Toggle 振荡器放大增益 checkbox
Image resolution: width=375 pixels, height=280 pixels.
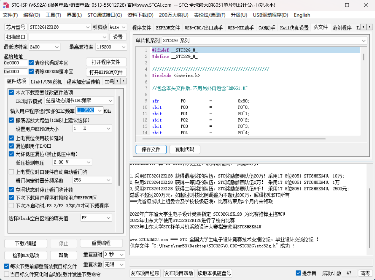pyautogui.click(x=11, y=120)
